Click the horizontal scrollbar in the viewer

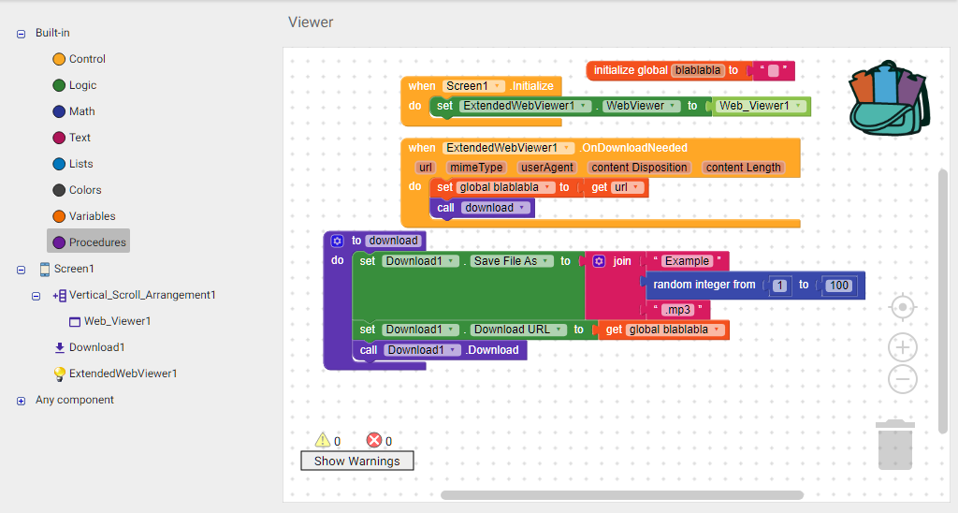(621, 495)
